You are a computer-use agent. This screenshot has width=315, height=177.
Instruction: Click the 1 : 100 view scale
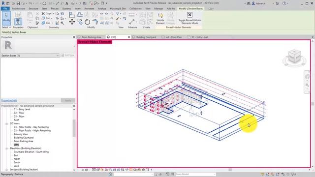(x=85, y=170)
